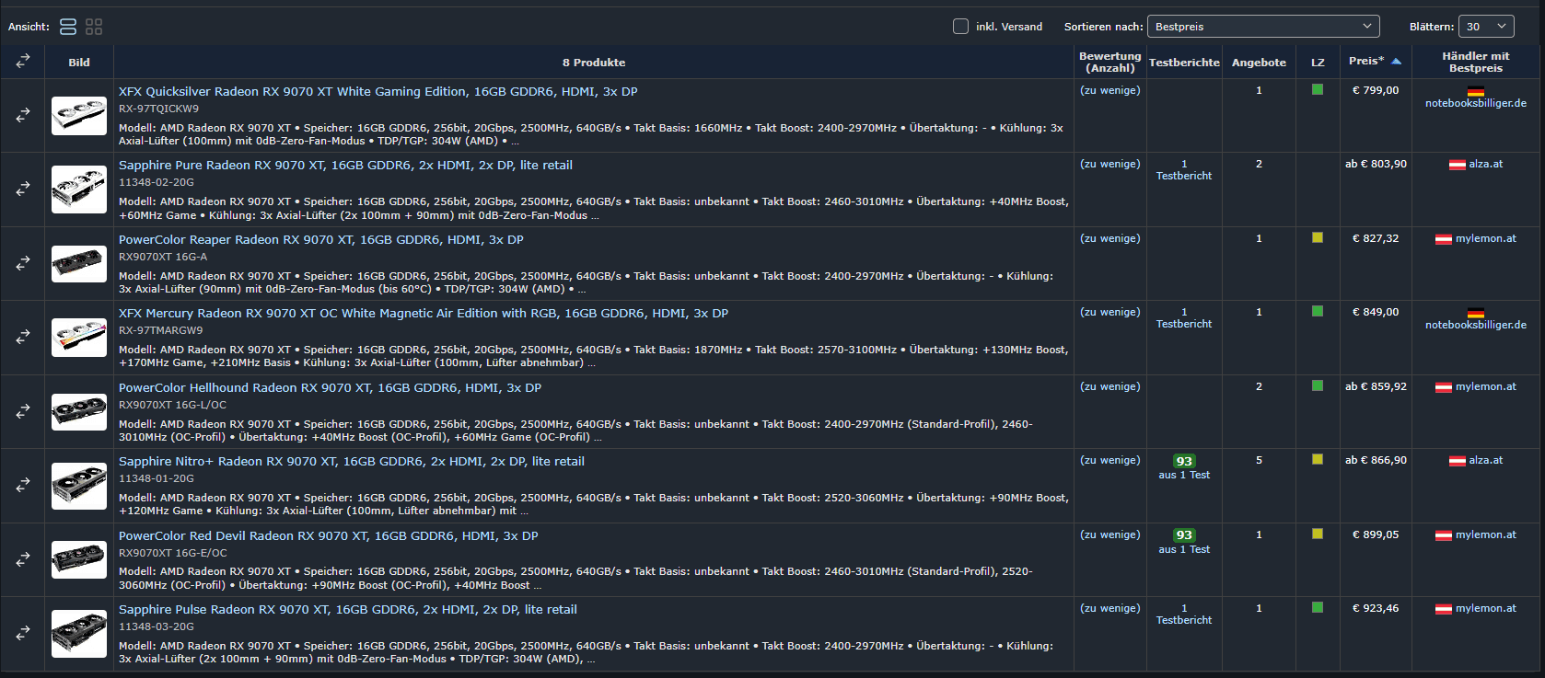The image size is (1545, 678).
Task: Compare XFX Quicksilver card via arrows icon
Action: [x=23, y=115]
